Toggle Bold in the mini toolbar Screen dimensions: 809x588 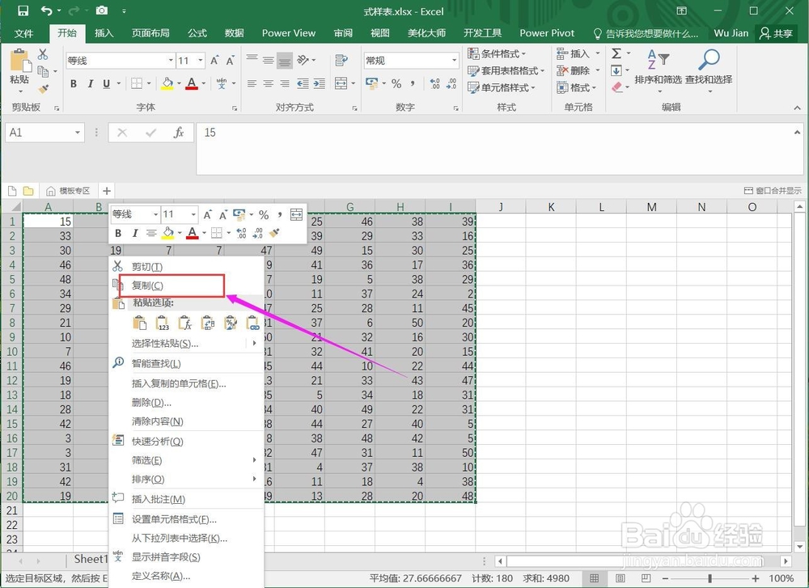pyautogui.click(x=118, y=233)
